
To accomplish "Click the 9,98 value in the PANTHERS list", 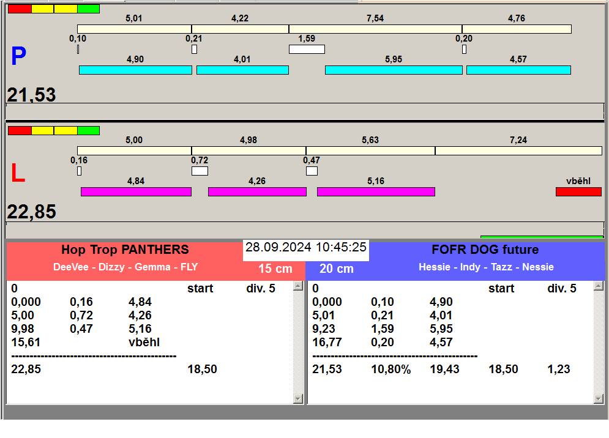I will click(x=23, y=329).
